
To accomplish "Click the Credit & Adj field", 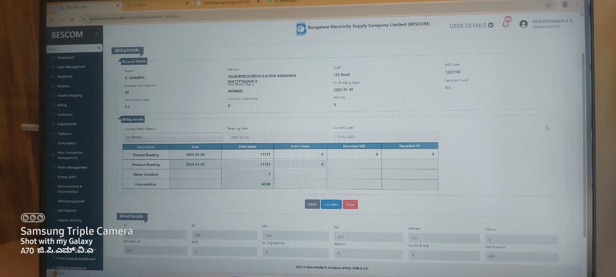I will point(444,255).
